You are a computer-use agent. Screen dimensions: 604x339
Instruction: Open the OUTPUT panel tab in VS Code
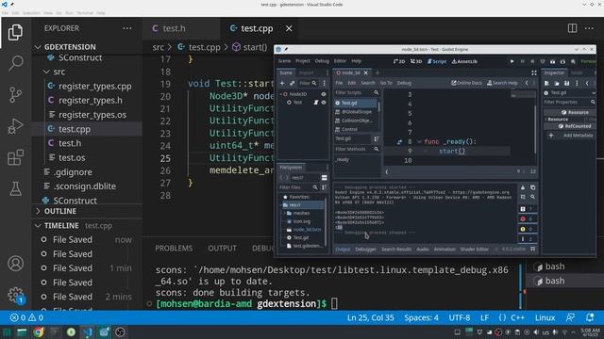coord(223,249)
